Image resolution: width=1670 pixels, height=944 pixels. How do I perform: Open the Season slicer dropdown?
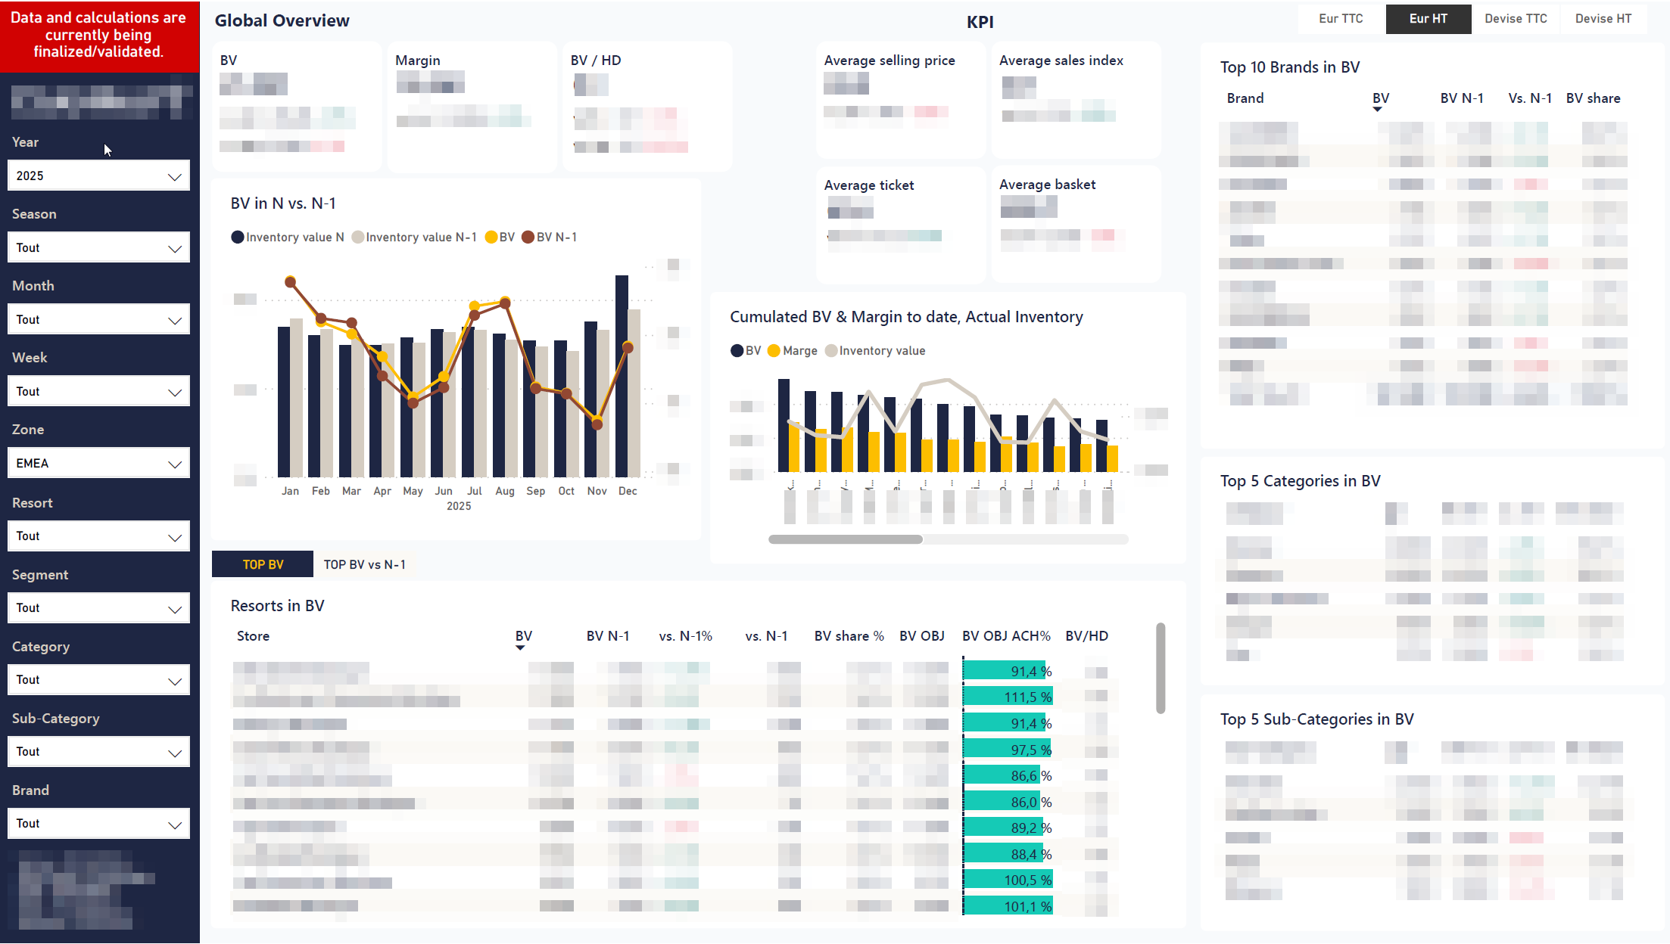click(x=98, y=247)
